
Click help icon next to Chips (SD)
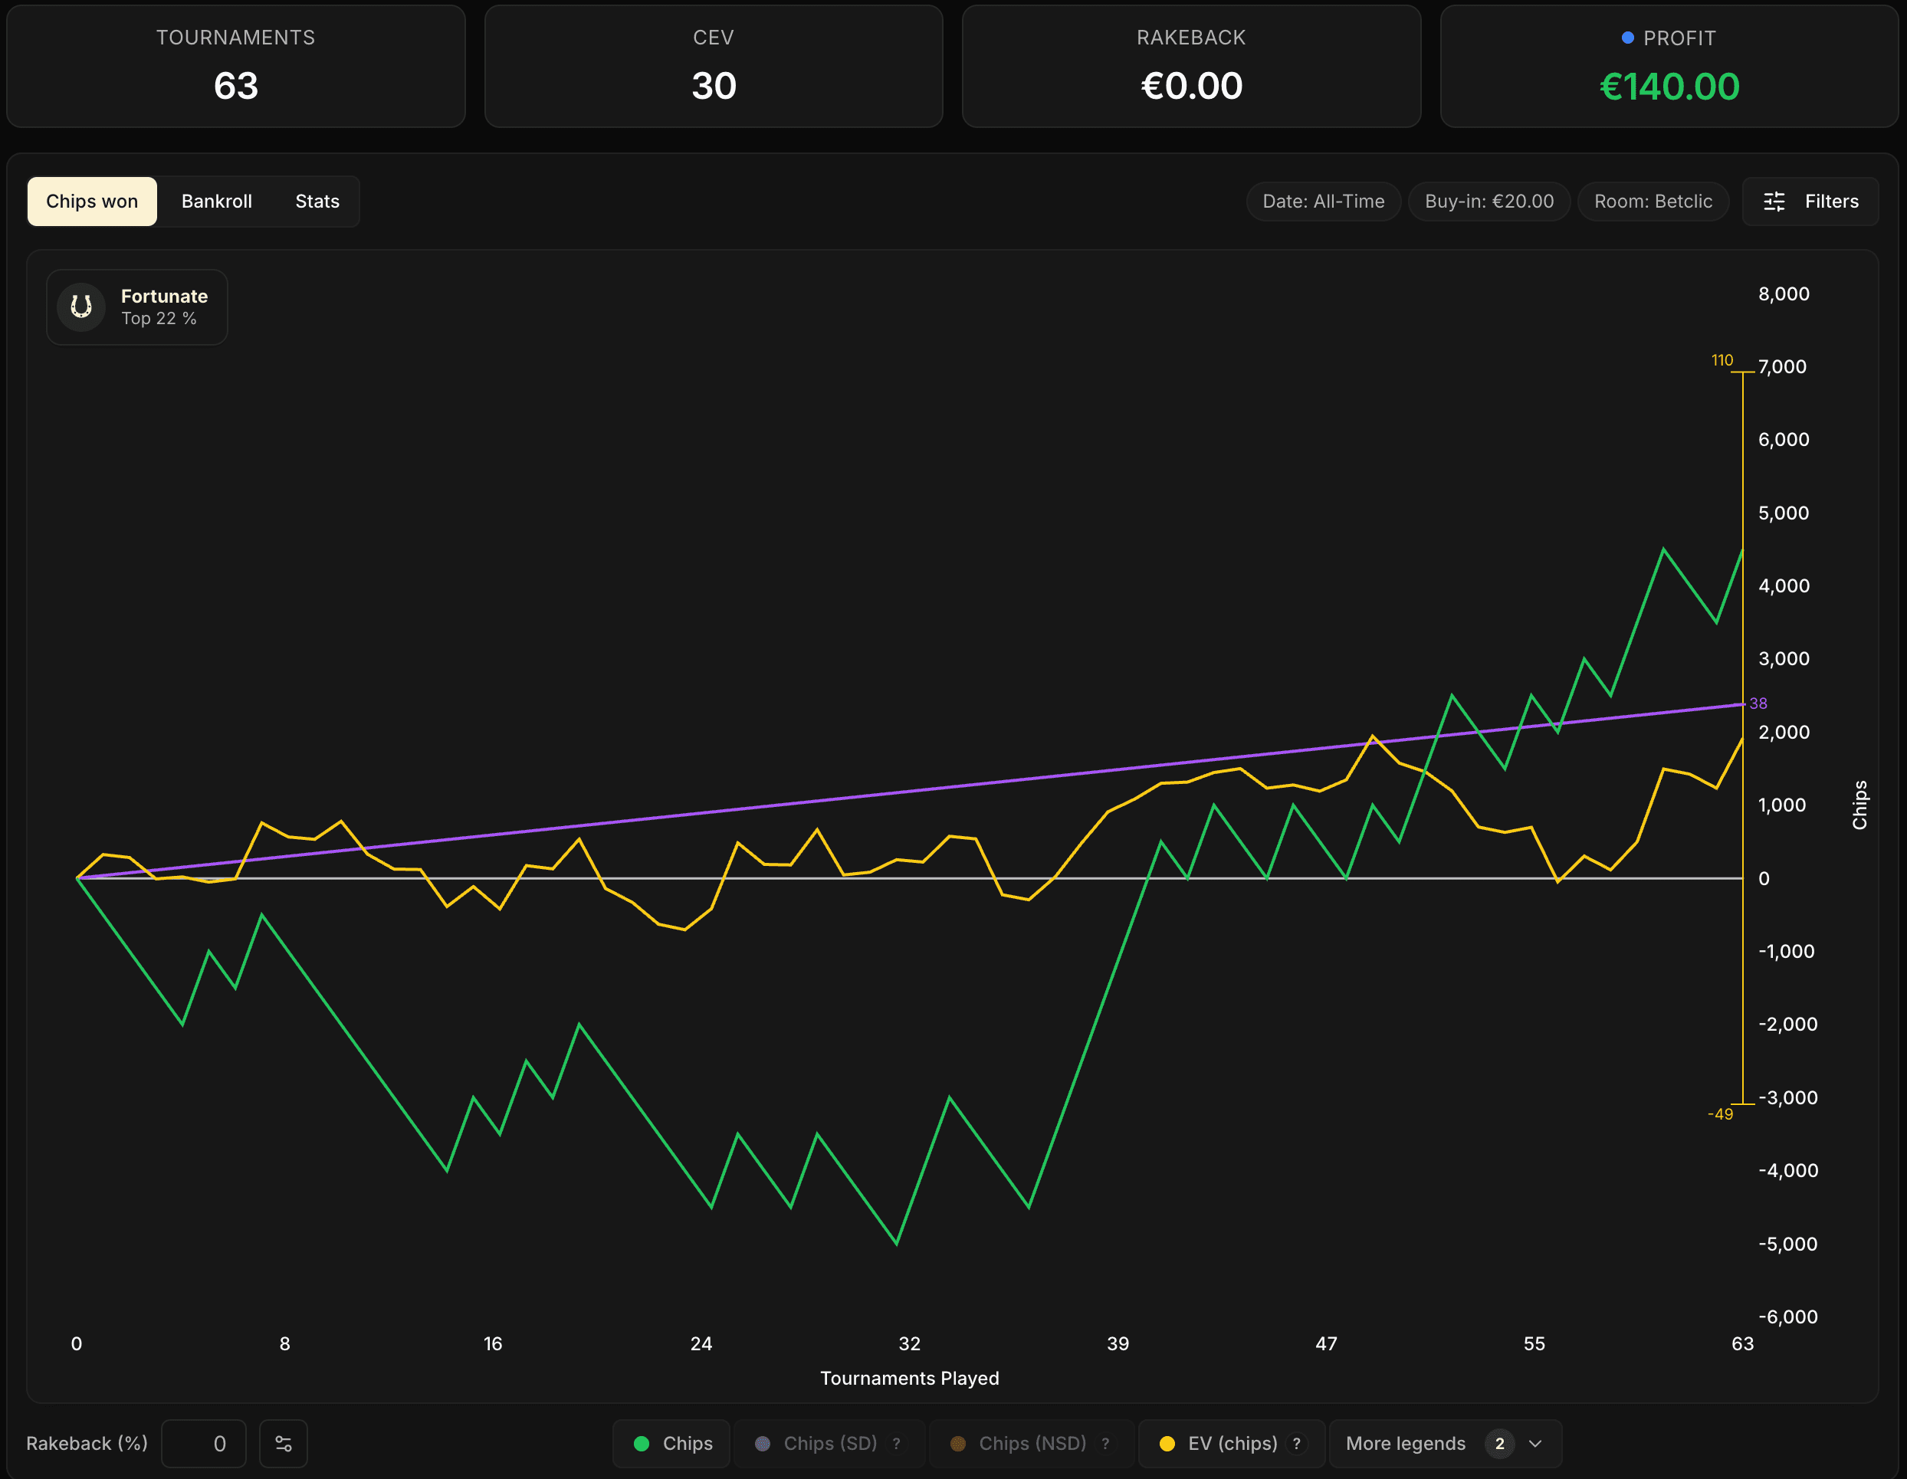pos(896,1443)
